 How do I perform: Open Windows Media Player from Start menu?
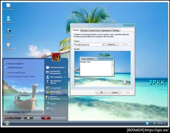[x=15, y=73]
